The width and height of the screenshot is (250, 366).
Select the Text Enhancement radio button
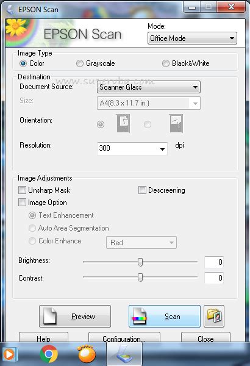32,215
